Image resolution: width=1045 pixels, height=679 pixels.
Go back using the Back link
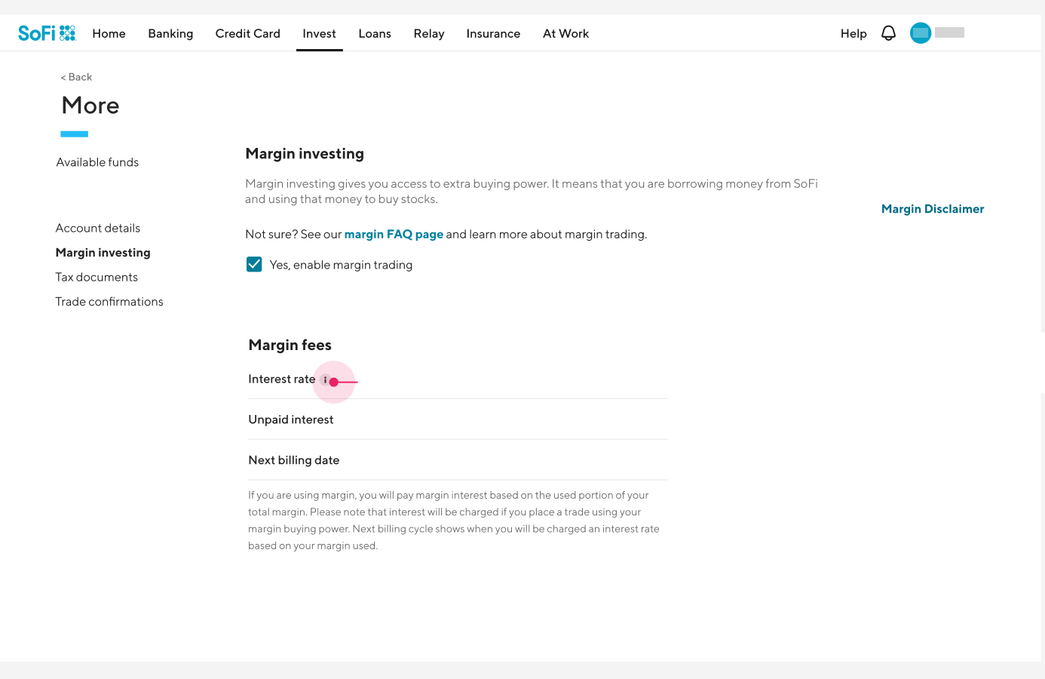coord(76,77)
